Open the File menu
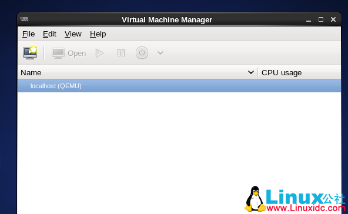The image size is (348, 214). (x=28, y=34)
